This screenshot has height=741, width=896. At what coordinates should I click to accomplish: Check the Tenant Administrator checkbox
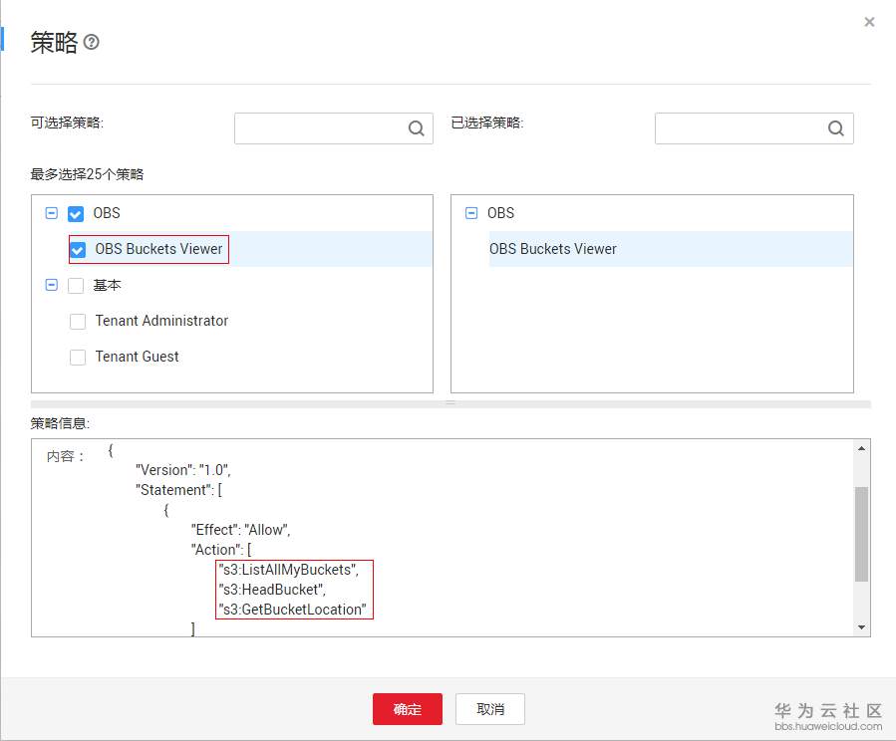coord(78,322)
